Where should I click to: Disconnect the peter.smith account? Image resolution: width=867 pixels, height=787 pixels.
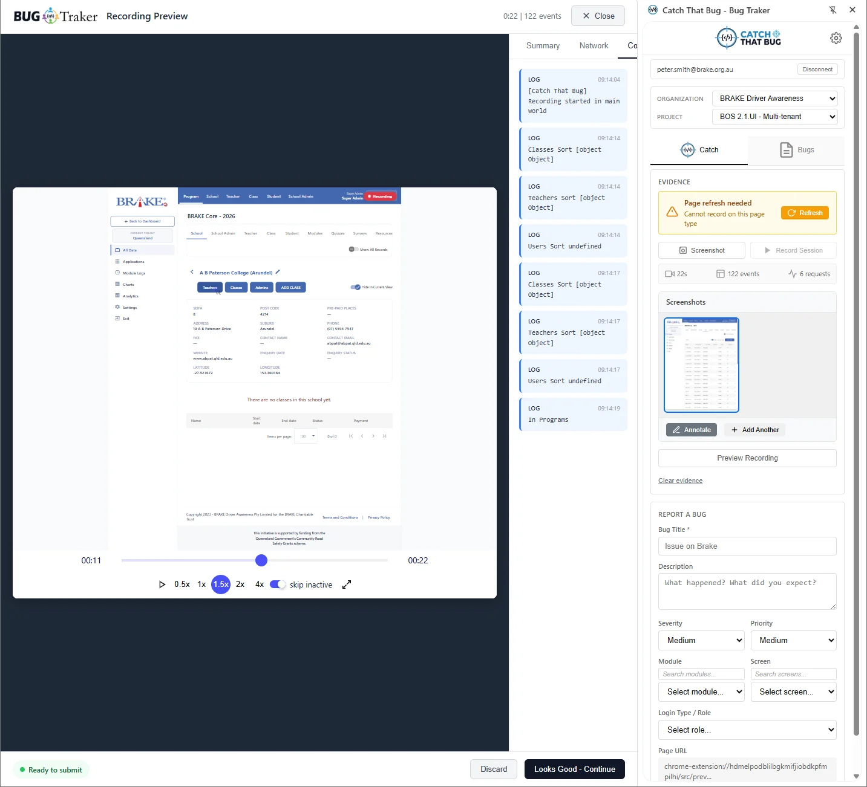pos(817,70)
